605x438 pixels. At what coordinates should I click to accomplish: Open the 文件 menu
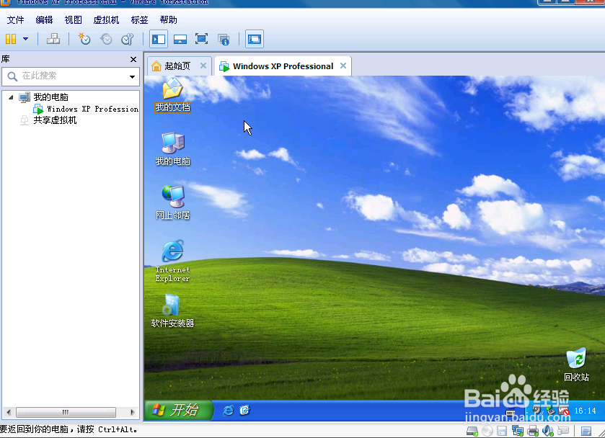pyautogui.click(x=15, y=19)
